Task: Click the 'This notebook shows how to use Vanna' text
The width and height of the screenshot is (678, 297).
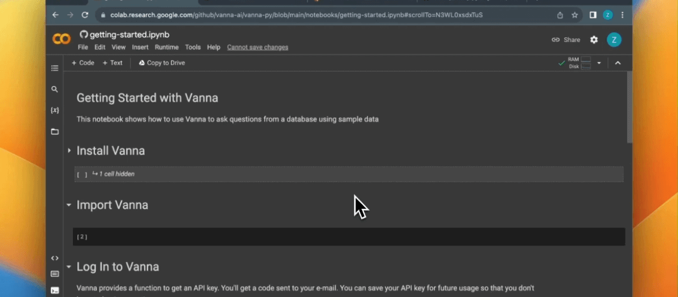Action: tap(228, 119)
